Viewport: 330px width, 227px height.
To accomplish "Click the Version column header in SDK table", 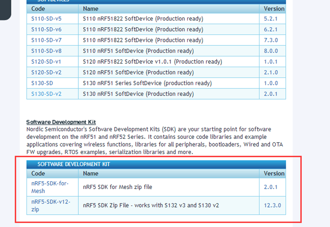I will point(274,173).
